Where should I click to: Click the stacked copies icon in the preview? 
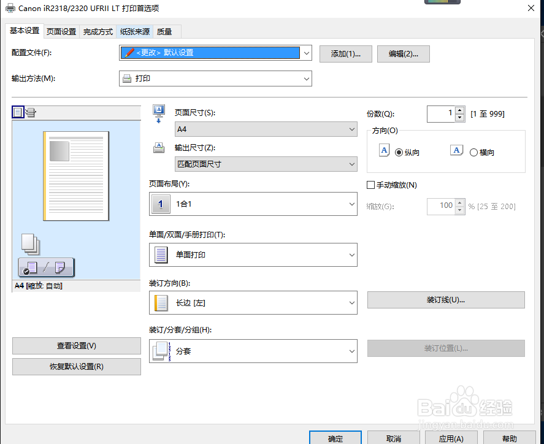click(31, 244)
